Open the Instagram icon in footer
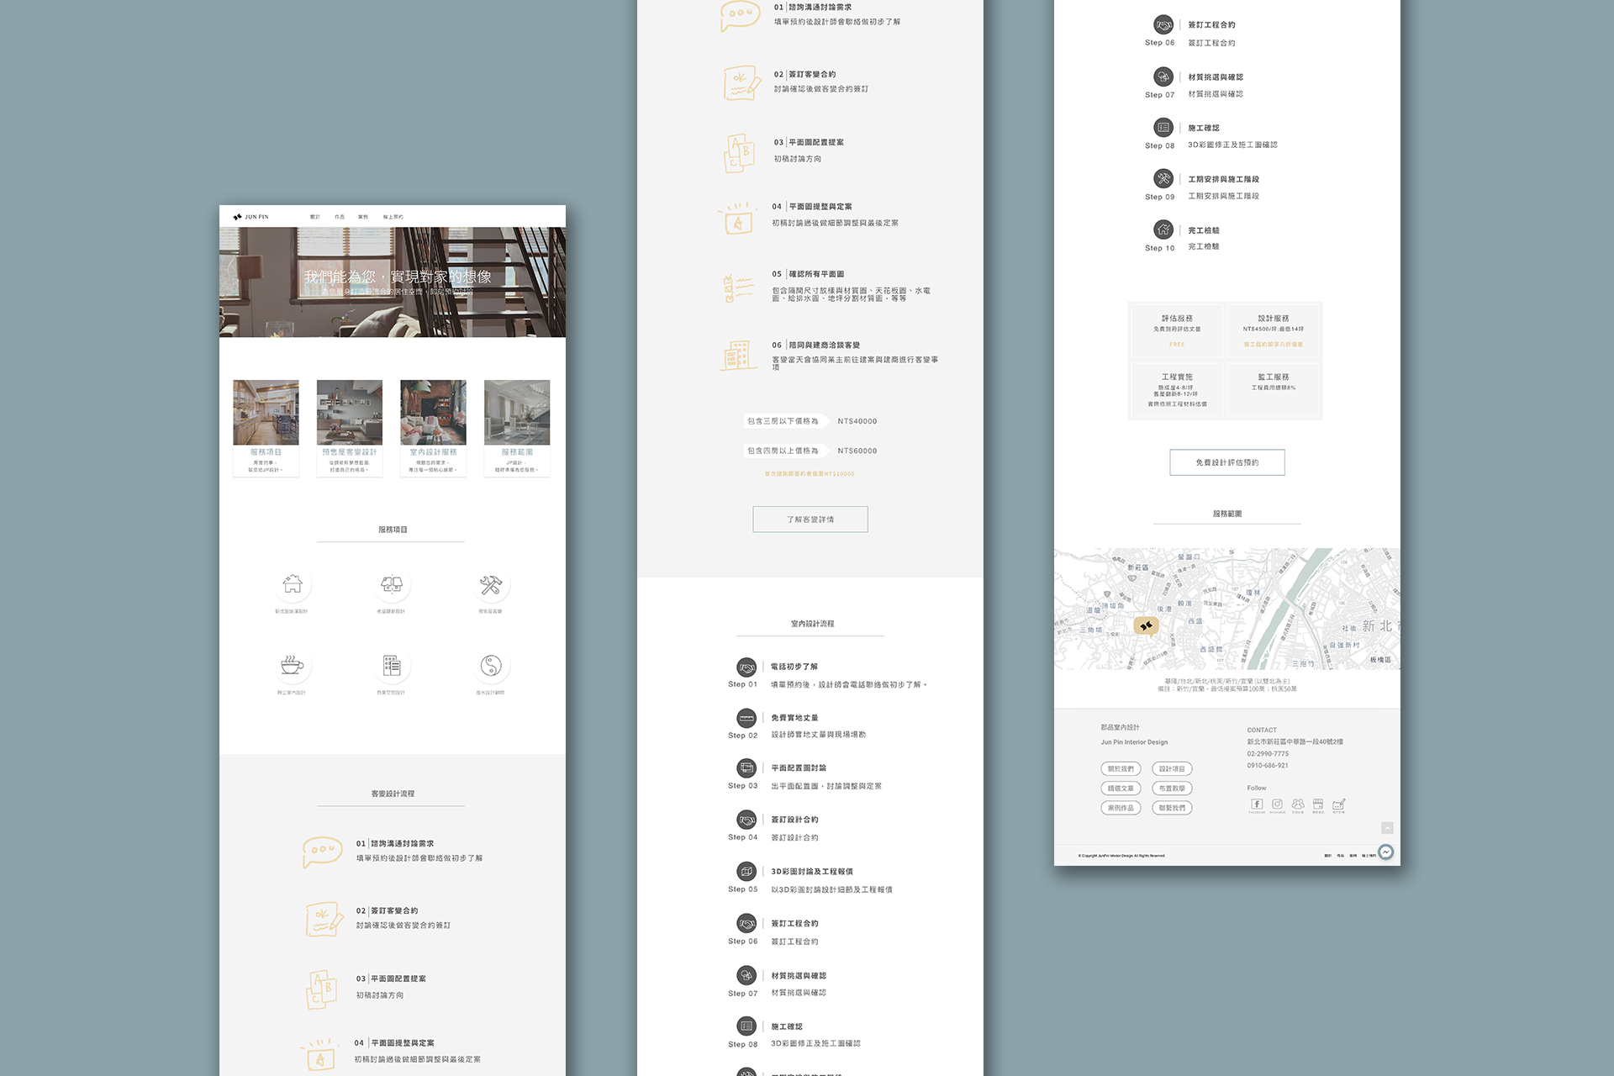The height and width of the screenshot is (1076, 1614). 1277,804
